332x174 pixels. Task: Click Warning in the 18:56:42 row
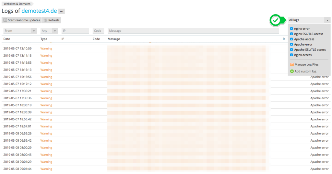46,119
